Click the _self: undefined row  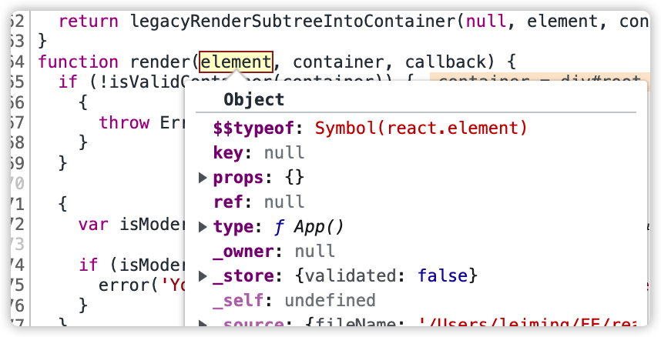coord(294,301)
